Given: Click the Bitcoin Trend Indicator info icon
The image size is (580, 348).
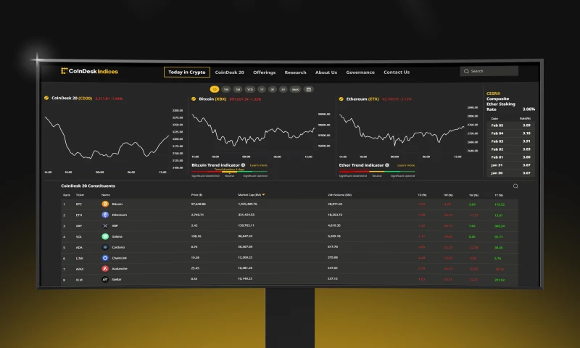Looking at the screenshot, I should pyautogui.click(x=243, y=165).
